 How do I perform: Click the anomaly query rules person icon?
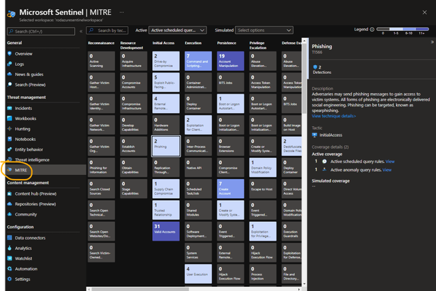point(324,170)
